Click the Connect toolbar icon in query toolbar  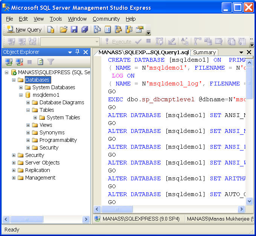tap(11, 42)
